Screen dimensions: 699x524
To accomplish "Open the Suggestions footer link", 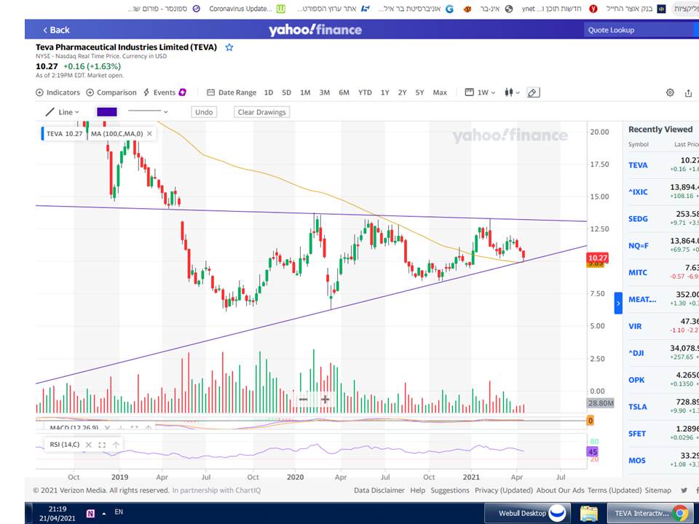I will coord(450,490).
